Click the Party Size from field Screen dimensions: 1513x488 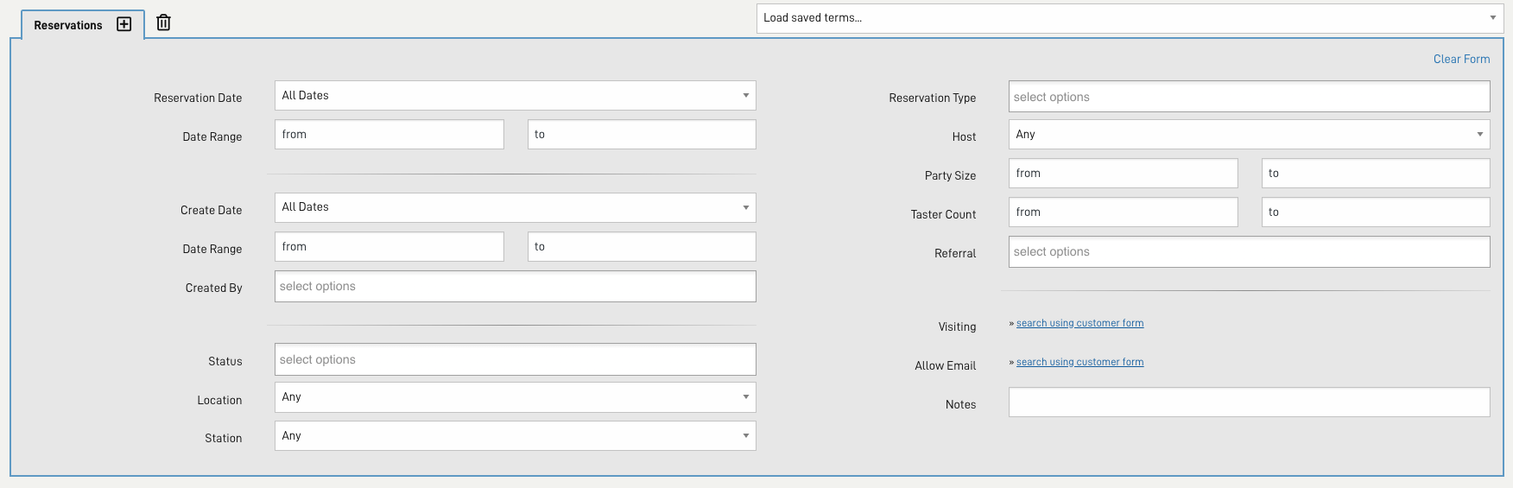pyautogui.click(x=1123, y=174)
